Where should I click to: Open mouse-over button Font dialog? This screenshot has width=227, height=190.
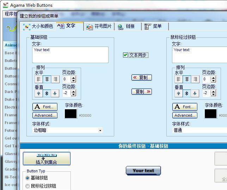tap(185, 107)
